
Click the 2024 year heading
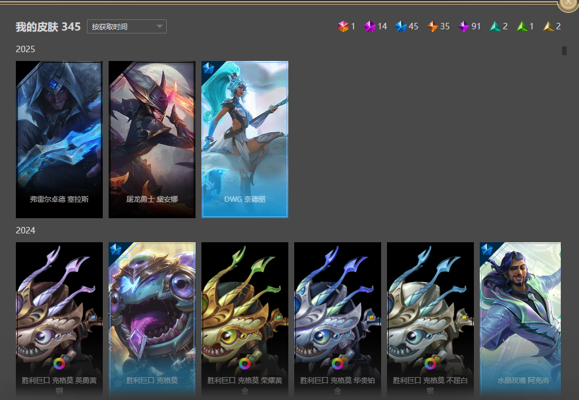25,230
